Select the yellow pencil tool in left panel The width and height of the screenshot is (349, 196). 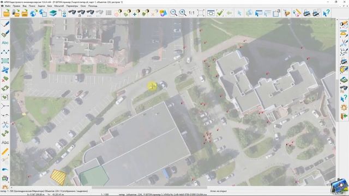[x=5, y=151]
